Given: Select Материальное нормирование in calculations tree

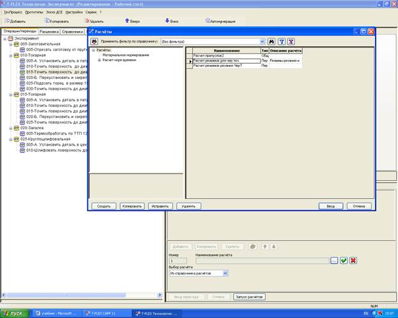Looking at the screenshot, I should tap(126, 55).
